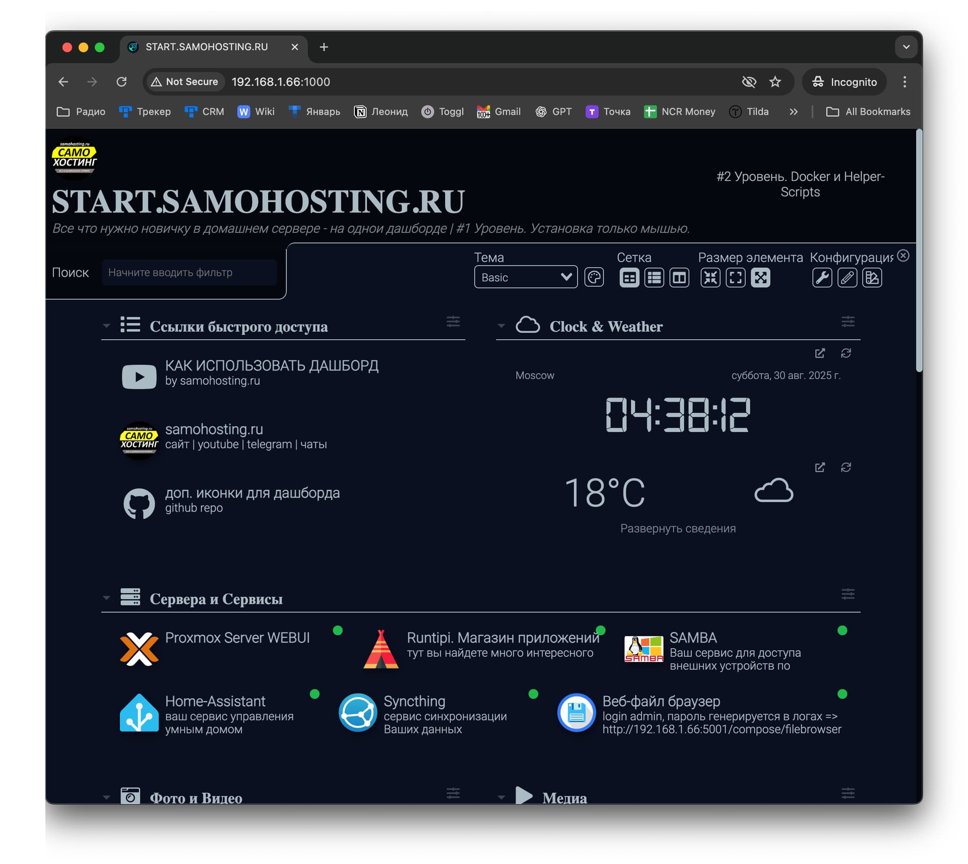The width and height of the screenshot is (968, 864).
Task: Collapse the Clock & Weather section
Action: 501,326
